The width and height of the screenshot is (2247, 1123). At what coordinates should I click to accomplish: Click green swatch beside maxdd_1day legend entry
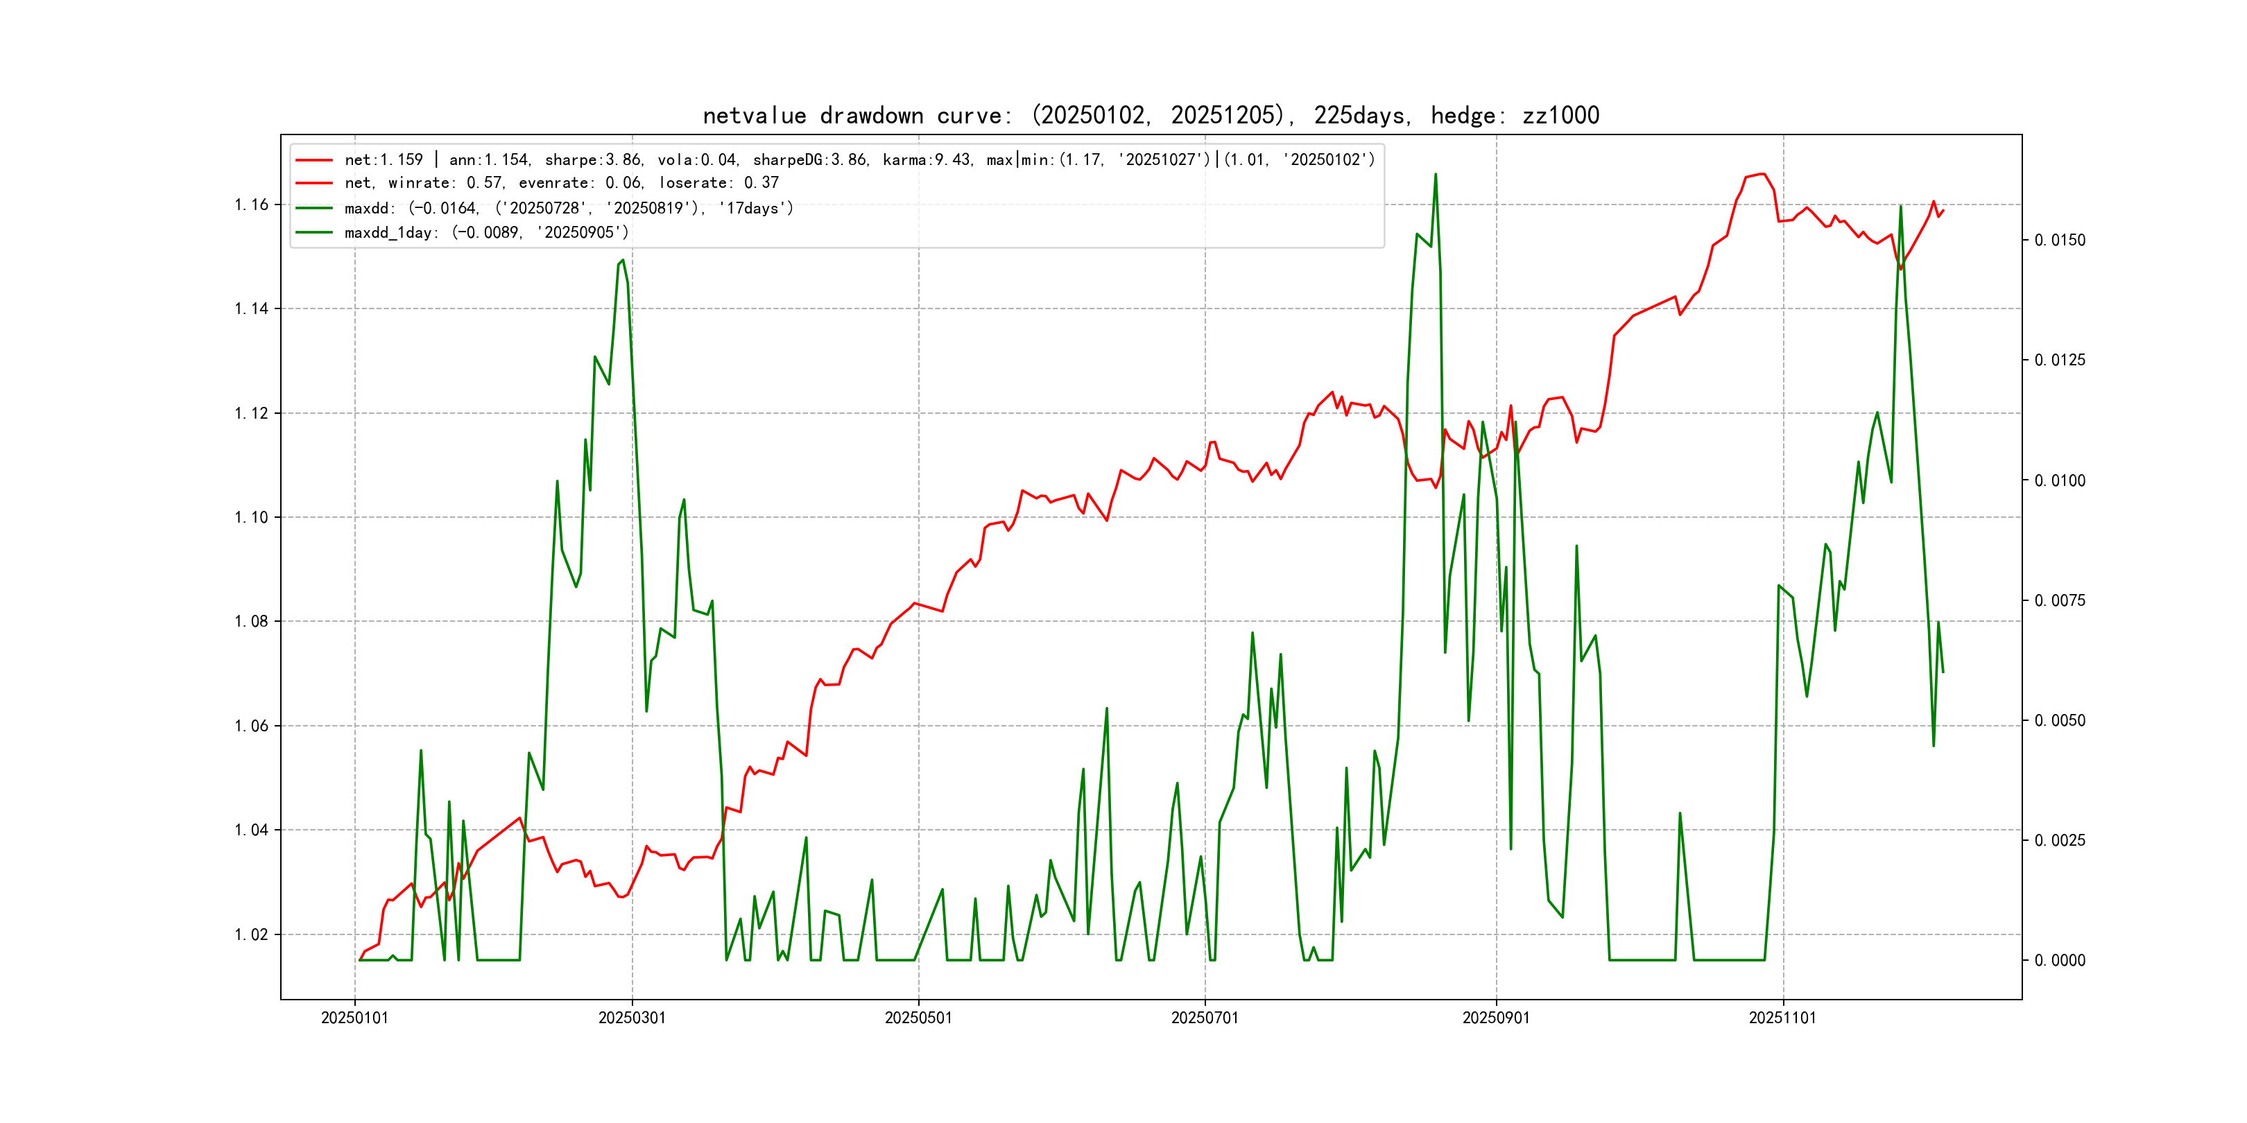pyautogui.click(x=314, y=233)
